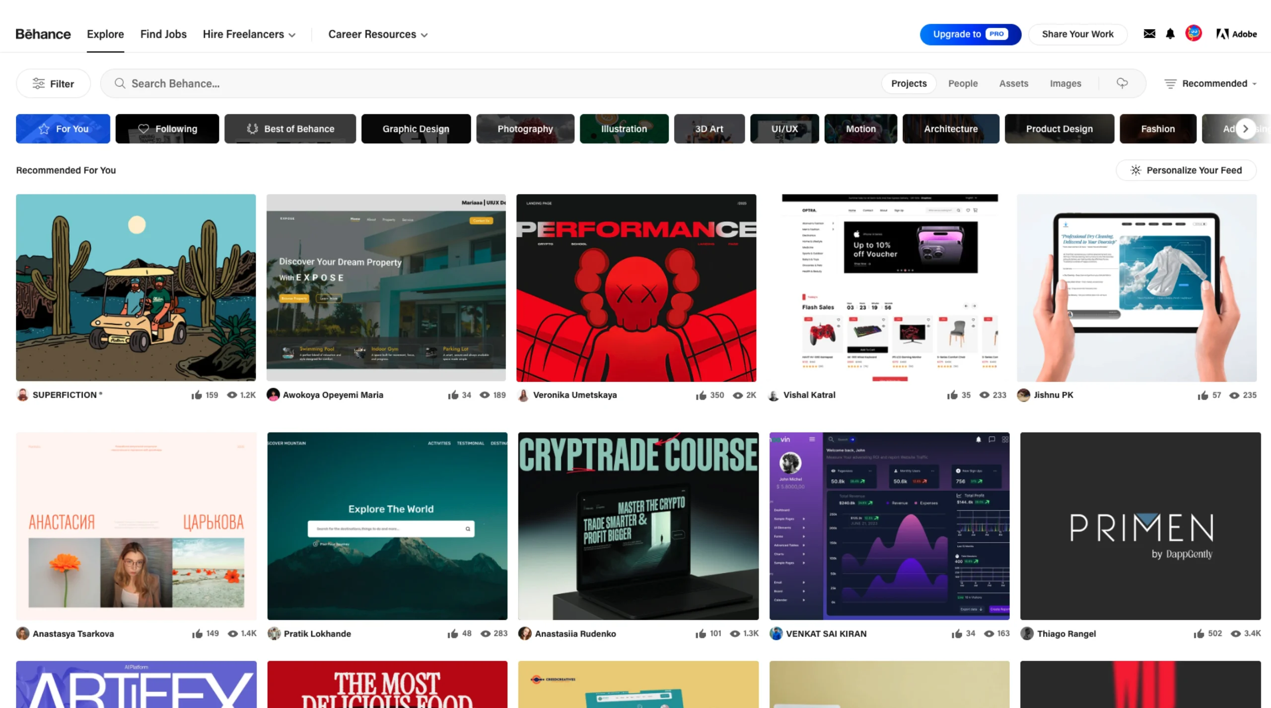Switch search to Images tab
The height and width of the screenshot is (708, 1271).
pyautogui.click(x=1065, y=83)
